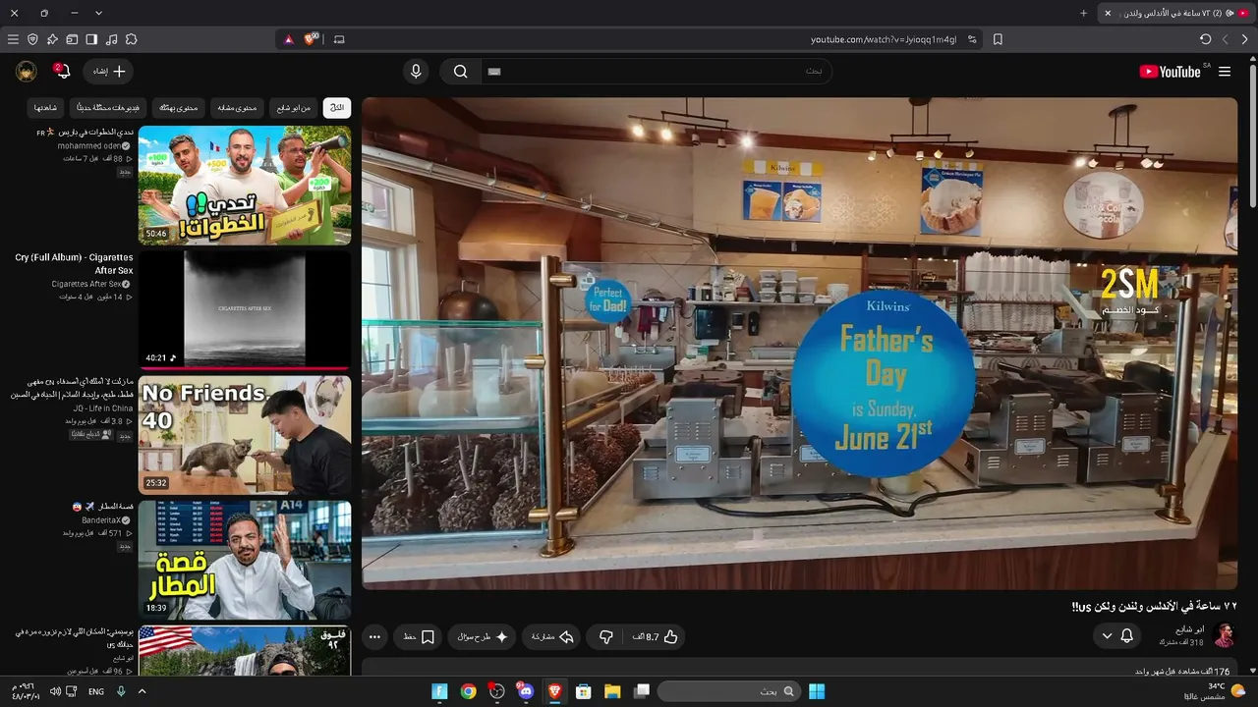Open the Brave Wallet icon in toolbar
This screenshot has height=707, width=1258.
coord(72,39)
